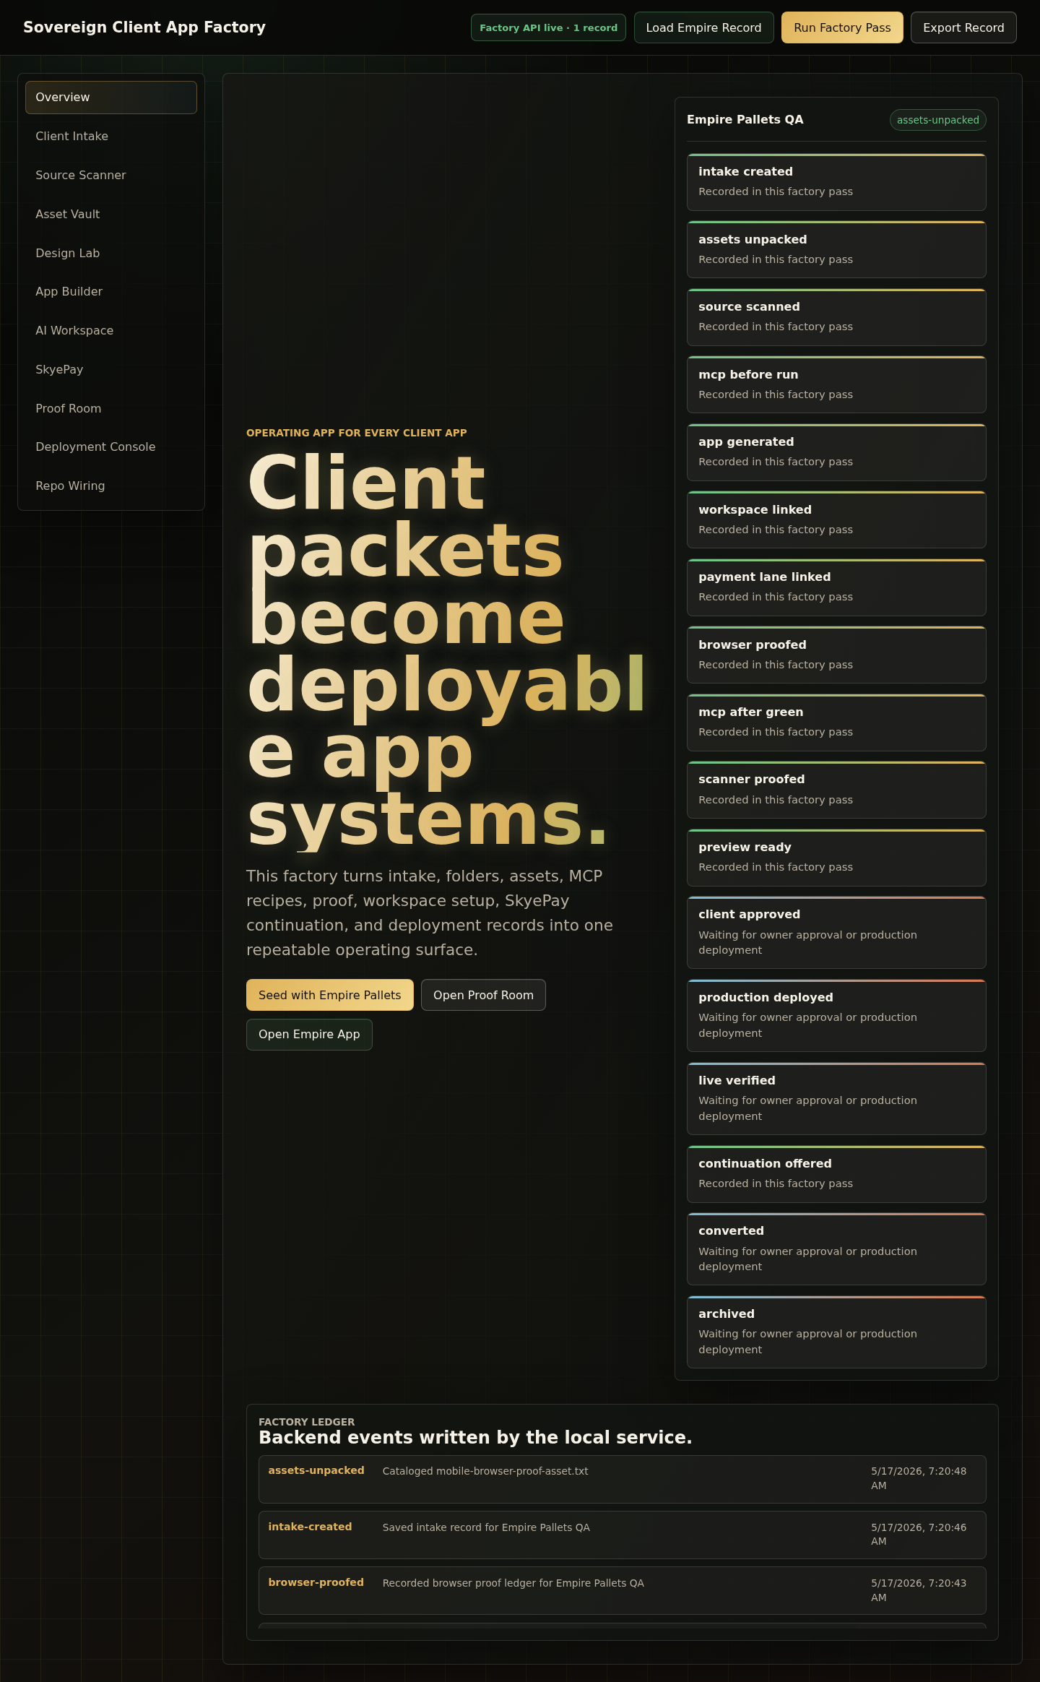Image resolution: width=1040 pixels, height=1682 pixels.
Task: Select the continuation offered stage card
Action: click(x=836, y=1174)
